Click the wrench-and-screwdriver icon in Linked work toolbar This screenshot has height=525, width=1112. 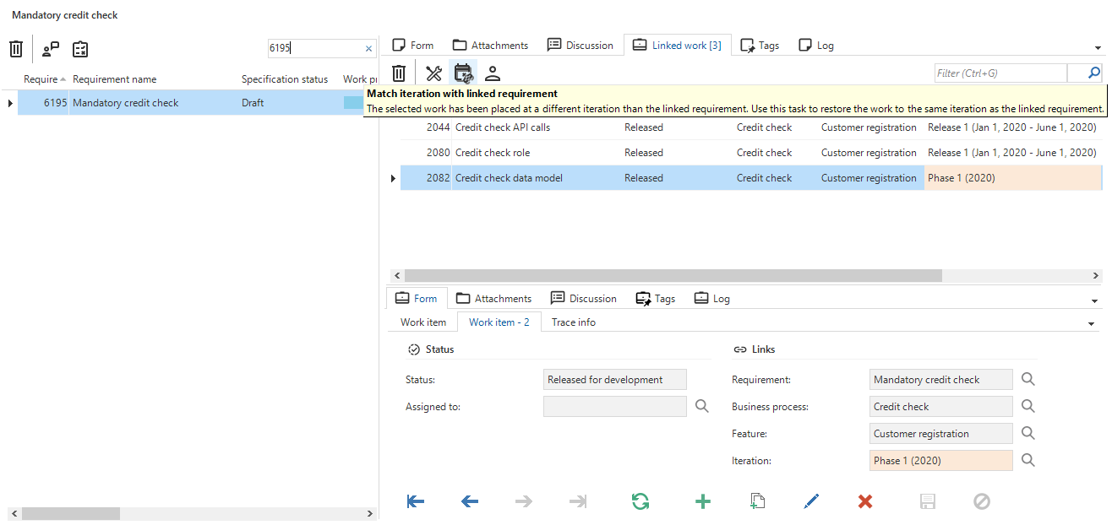(x=433, y=73)
